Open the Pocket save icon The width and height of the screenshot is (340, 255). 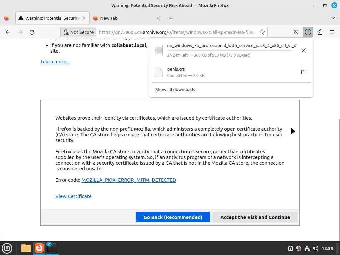[x=296, y=32]
